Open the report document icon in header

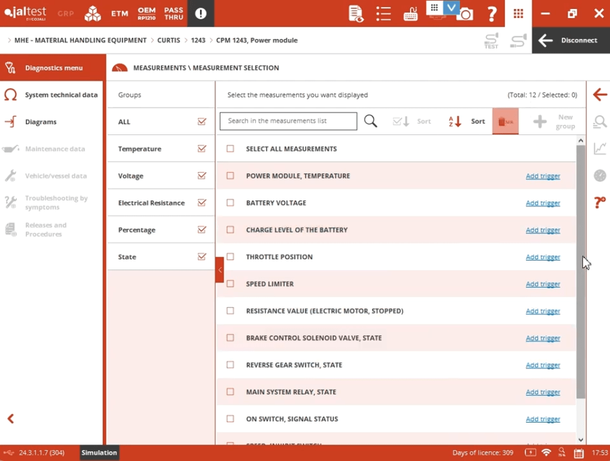coord(355,14)
